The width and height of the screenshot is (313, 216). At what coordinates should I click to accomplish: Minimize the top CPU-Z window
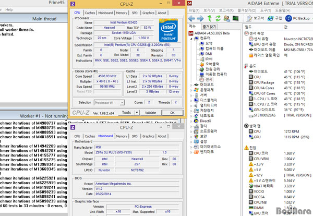[161, 4]
